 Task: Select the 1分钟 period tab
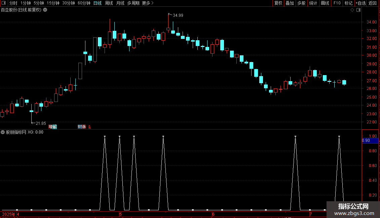tap(26, 3)
